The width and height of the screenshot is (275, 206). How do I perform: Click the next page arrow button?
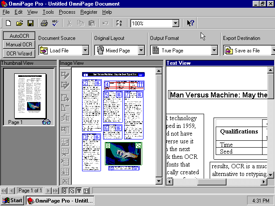(48, 191)
